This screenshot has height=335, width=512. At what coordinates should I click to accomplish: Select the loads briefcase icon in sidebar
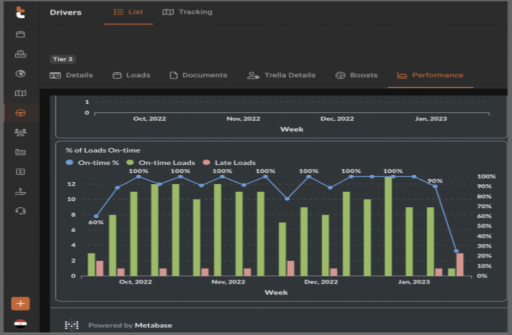pyautogui.click(x=20, y=34)
